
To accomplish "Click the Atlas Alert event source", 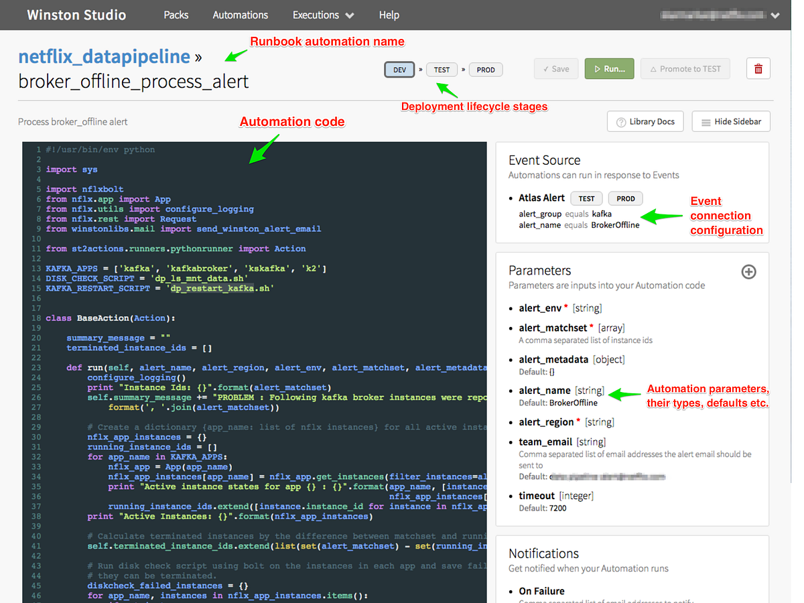I will pyautogui.click(x=542, y=198).
